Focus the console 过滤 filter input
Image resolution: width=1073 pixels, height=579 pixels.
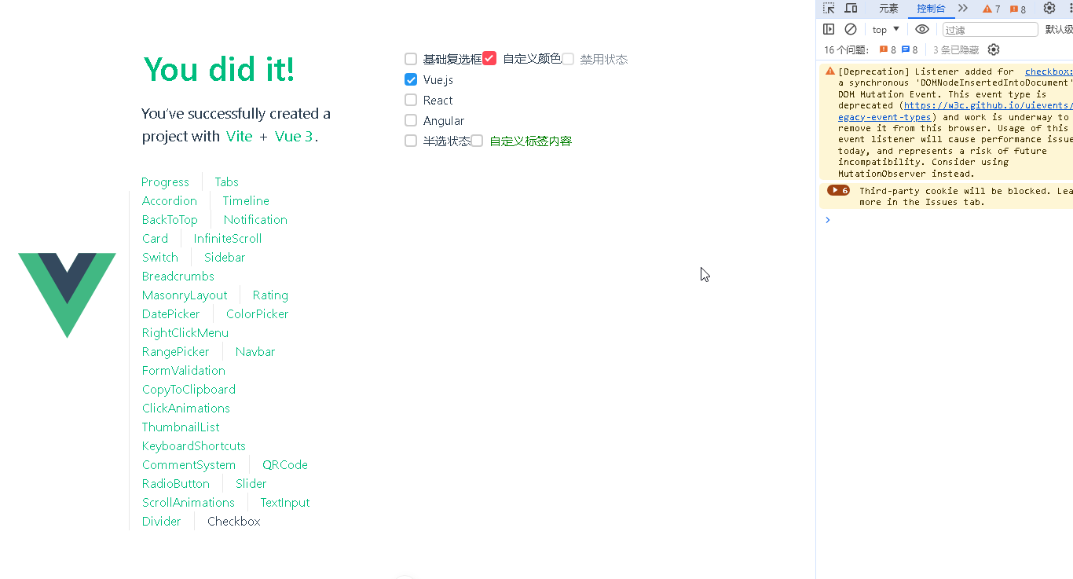click(991, 29)
